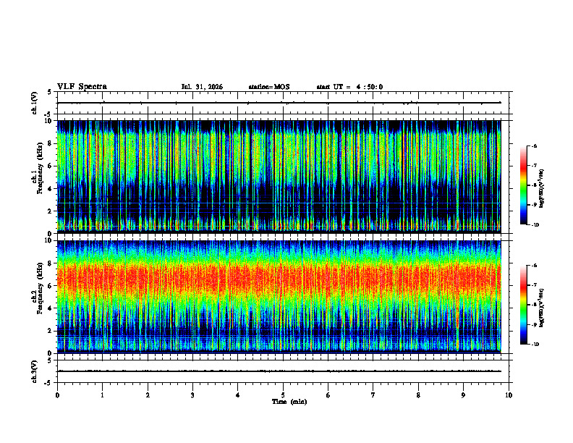The image size is (573, 443).
Task: Click time-axis tick label "10" at the axis end
Action: [x=509, y=395]
